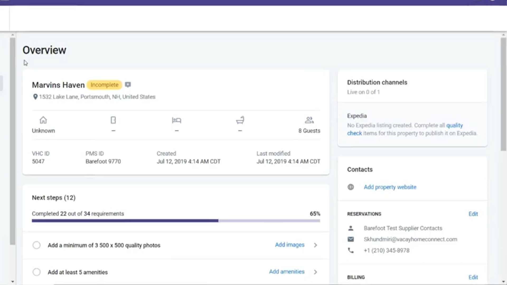Click the globe icon beside Add property website

click(351, 187)
